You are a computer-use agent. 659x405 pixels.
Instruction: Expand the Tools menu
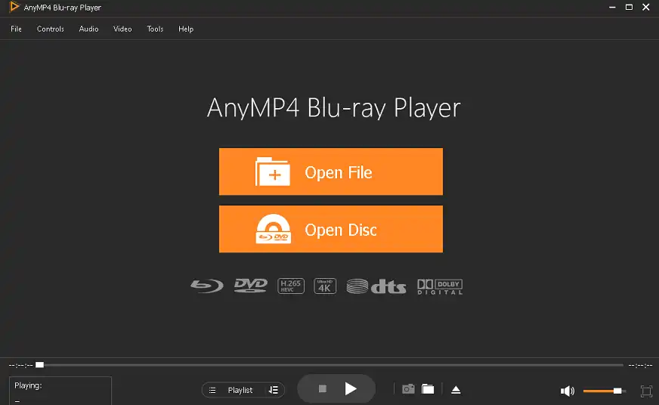(x=155, y=29)
